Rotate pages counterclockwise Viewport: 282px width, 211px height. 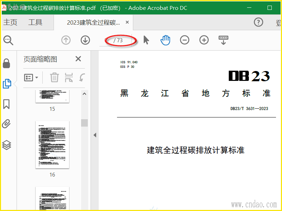(82, 77)
